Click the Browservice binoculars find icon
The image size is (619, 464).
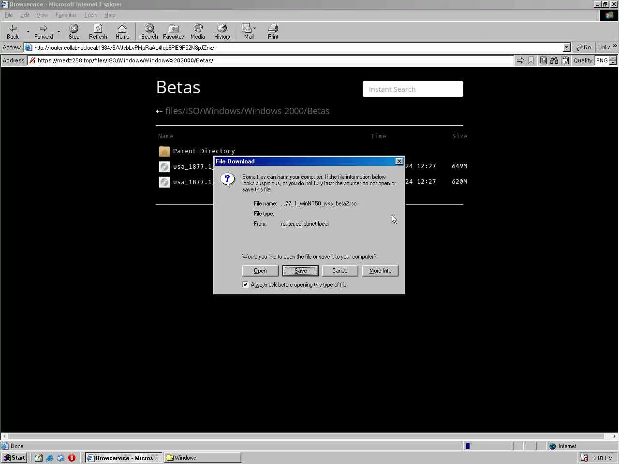(554, 60)
